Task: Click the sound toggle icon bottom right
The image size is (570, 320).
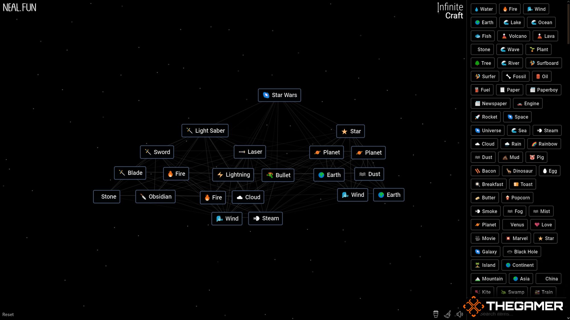Action: click(x=459, y=314)
